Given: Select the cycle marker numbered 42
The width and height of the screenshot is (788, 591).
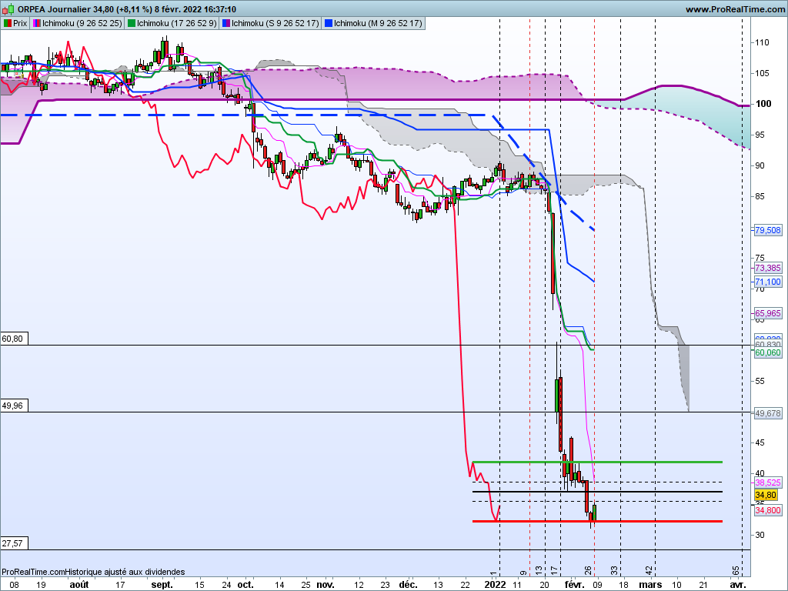Looking at the screenshot, I should 649,571.
